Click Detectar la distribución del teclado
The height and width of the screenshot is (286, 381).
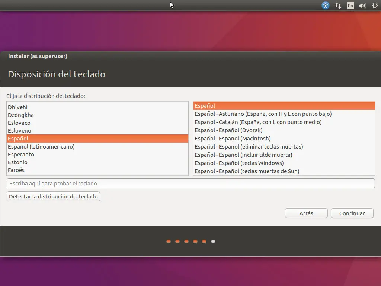coord(53,197)
